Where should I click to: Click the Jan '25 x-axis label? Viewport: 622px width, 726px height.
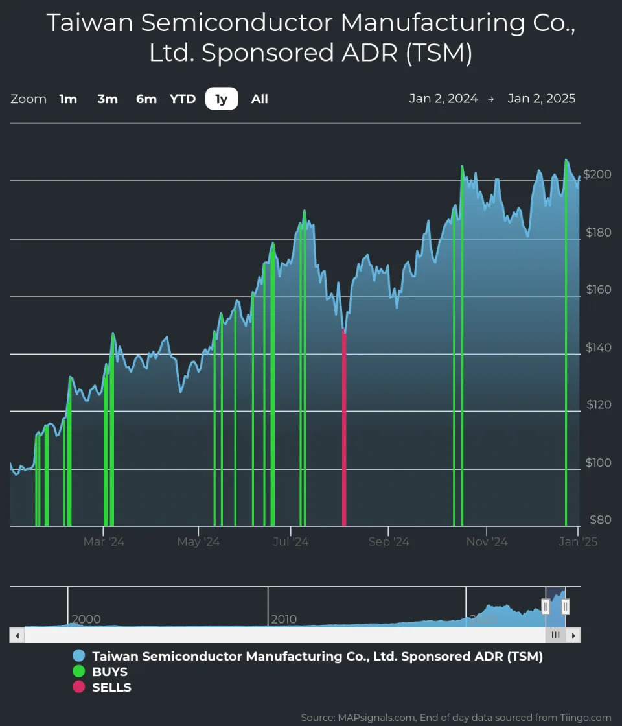tap(578, 542)
